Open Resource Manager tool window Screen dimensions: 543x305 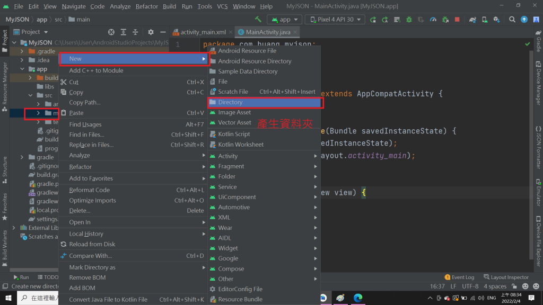click(4, 87)
